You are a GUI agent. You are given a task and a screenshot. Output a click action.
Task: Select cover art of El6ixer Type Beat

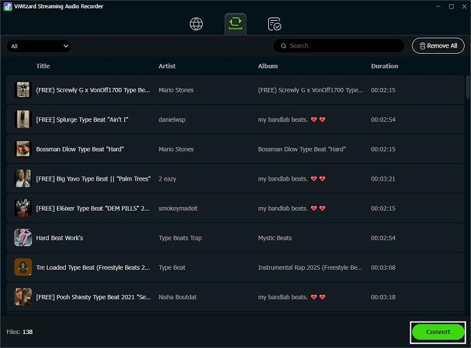coord(23,208)
